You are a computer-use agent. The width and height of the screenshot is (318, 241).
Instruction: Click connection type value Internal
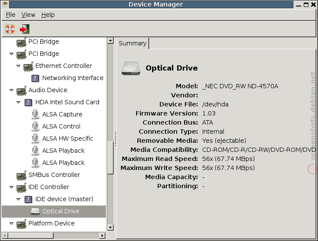(x=213, y=132)
